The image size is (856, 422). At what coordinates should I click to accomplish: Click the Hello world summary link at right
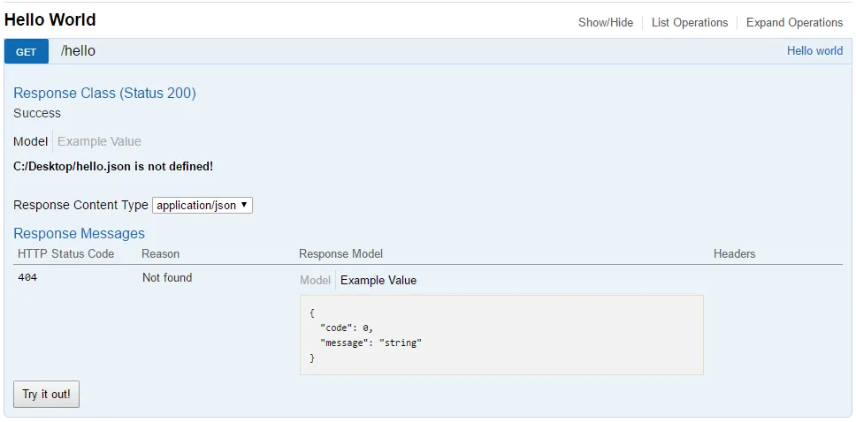tap(814, 51)
